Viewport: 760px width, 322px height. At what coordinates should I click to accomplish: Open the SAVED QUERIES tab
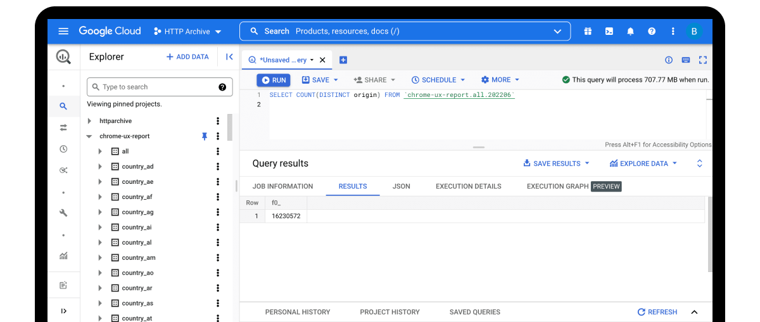point(475,312)
